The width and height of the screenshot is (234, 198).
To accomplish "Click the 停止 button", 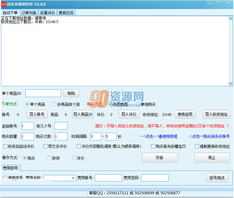I will click(x=212, y=158).
